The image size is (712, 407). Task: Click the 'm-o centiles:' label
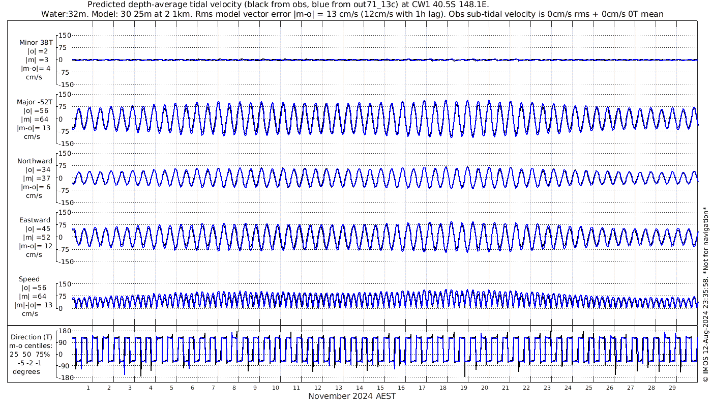tap(31, 345)
